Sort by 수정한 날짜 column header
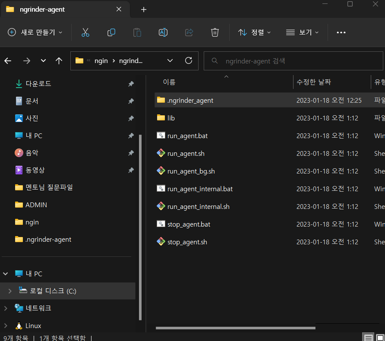385x341 pixels. tap(314, 82)
